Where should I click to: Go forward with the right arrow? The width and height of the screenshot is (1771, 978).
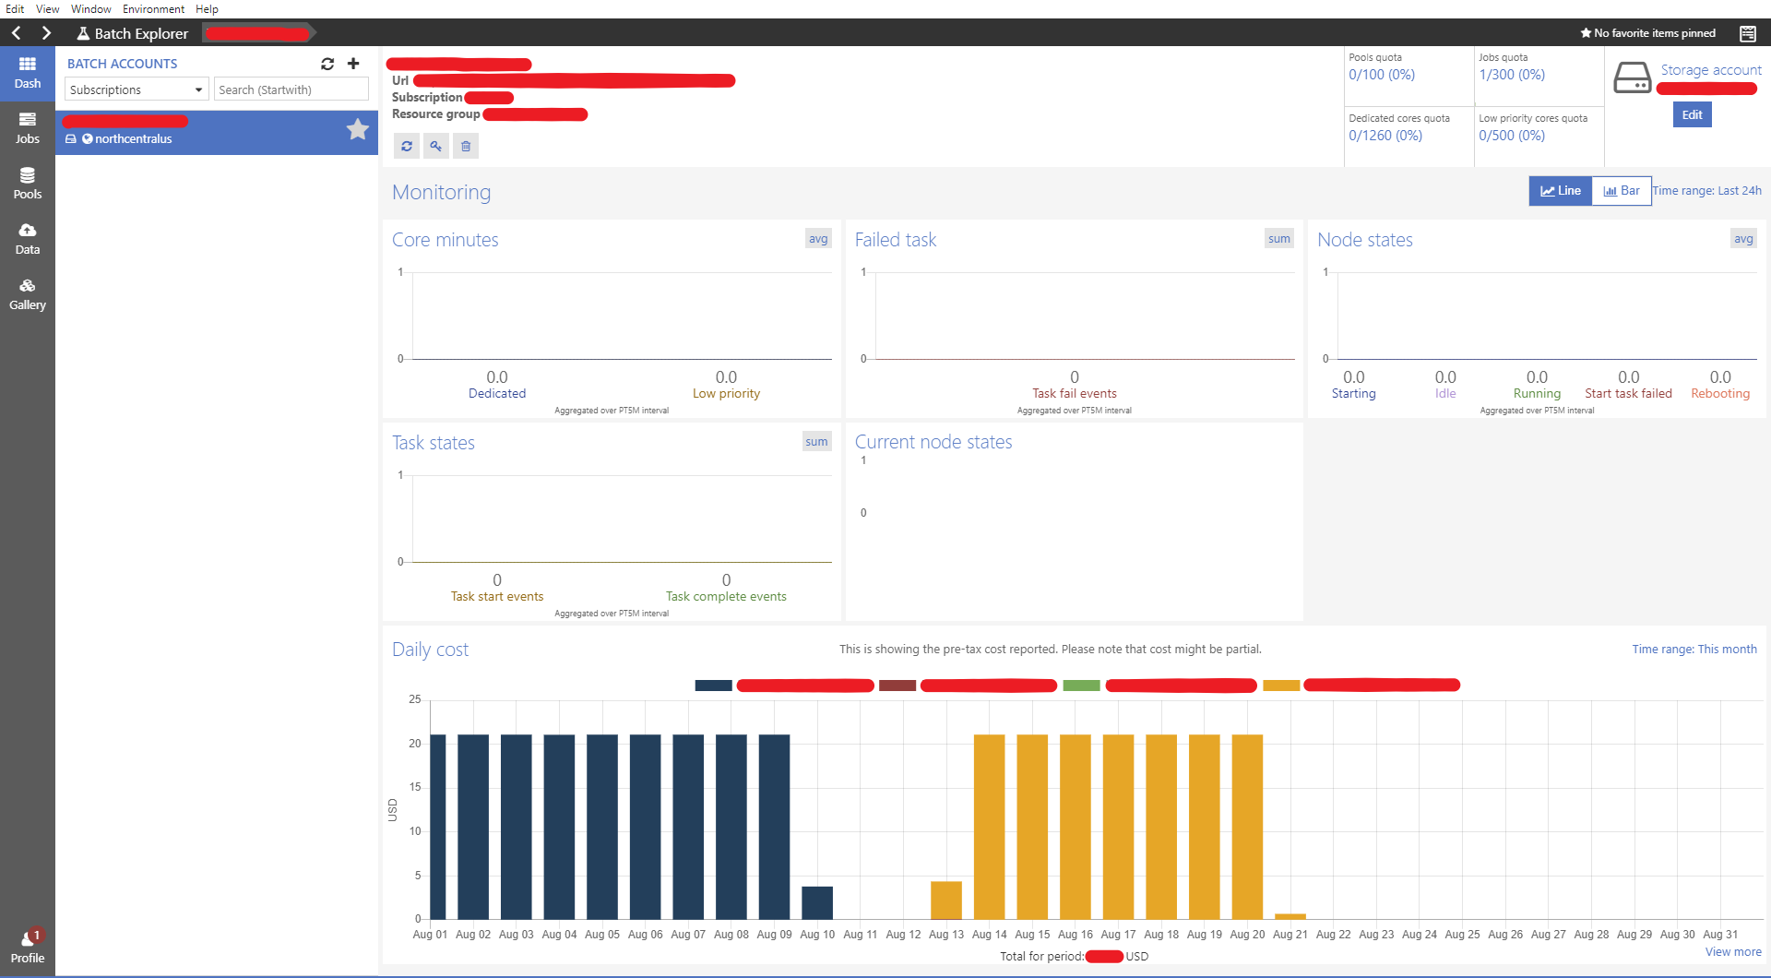(x=46, y=33)
